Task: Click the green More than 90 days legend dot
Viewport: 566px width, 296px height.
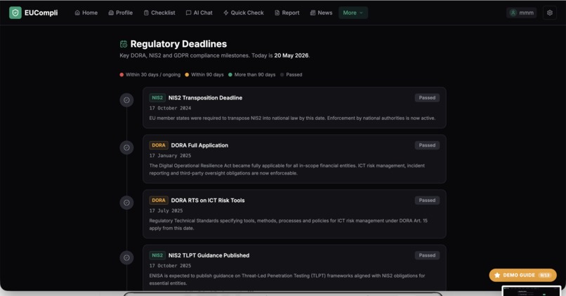Action: pyautogui.click(x=230, y=74)
